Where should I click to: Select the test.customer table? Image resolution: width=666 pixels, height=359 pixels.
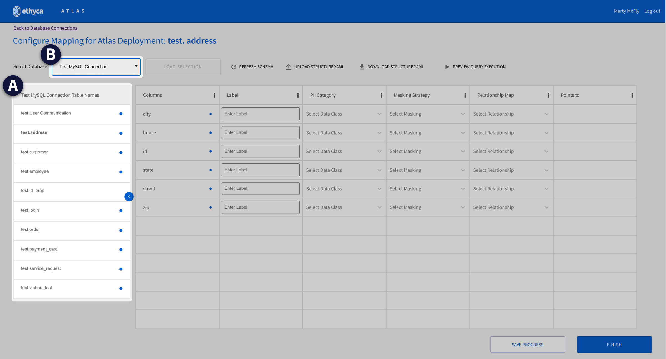click(34, 152)
